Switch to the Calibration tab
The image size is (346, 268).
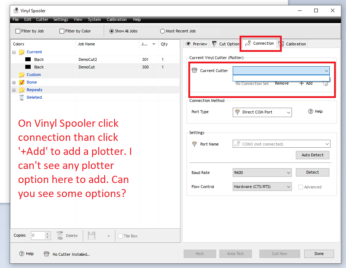(x=292, y=44)
